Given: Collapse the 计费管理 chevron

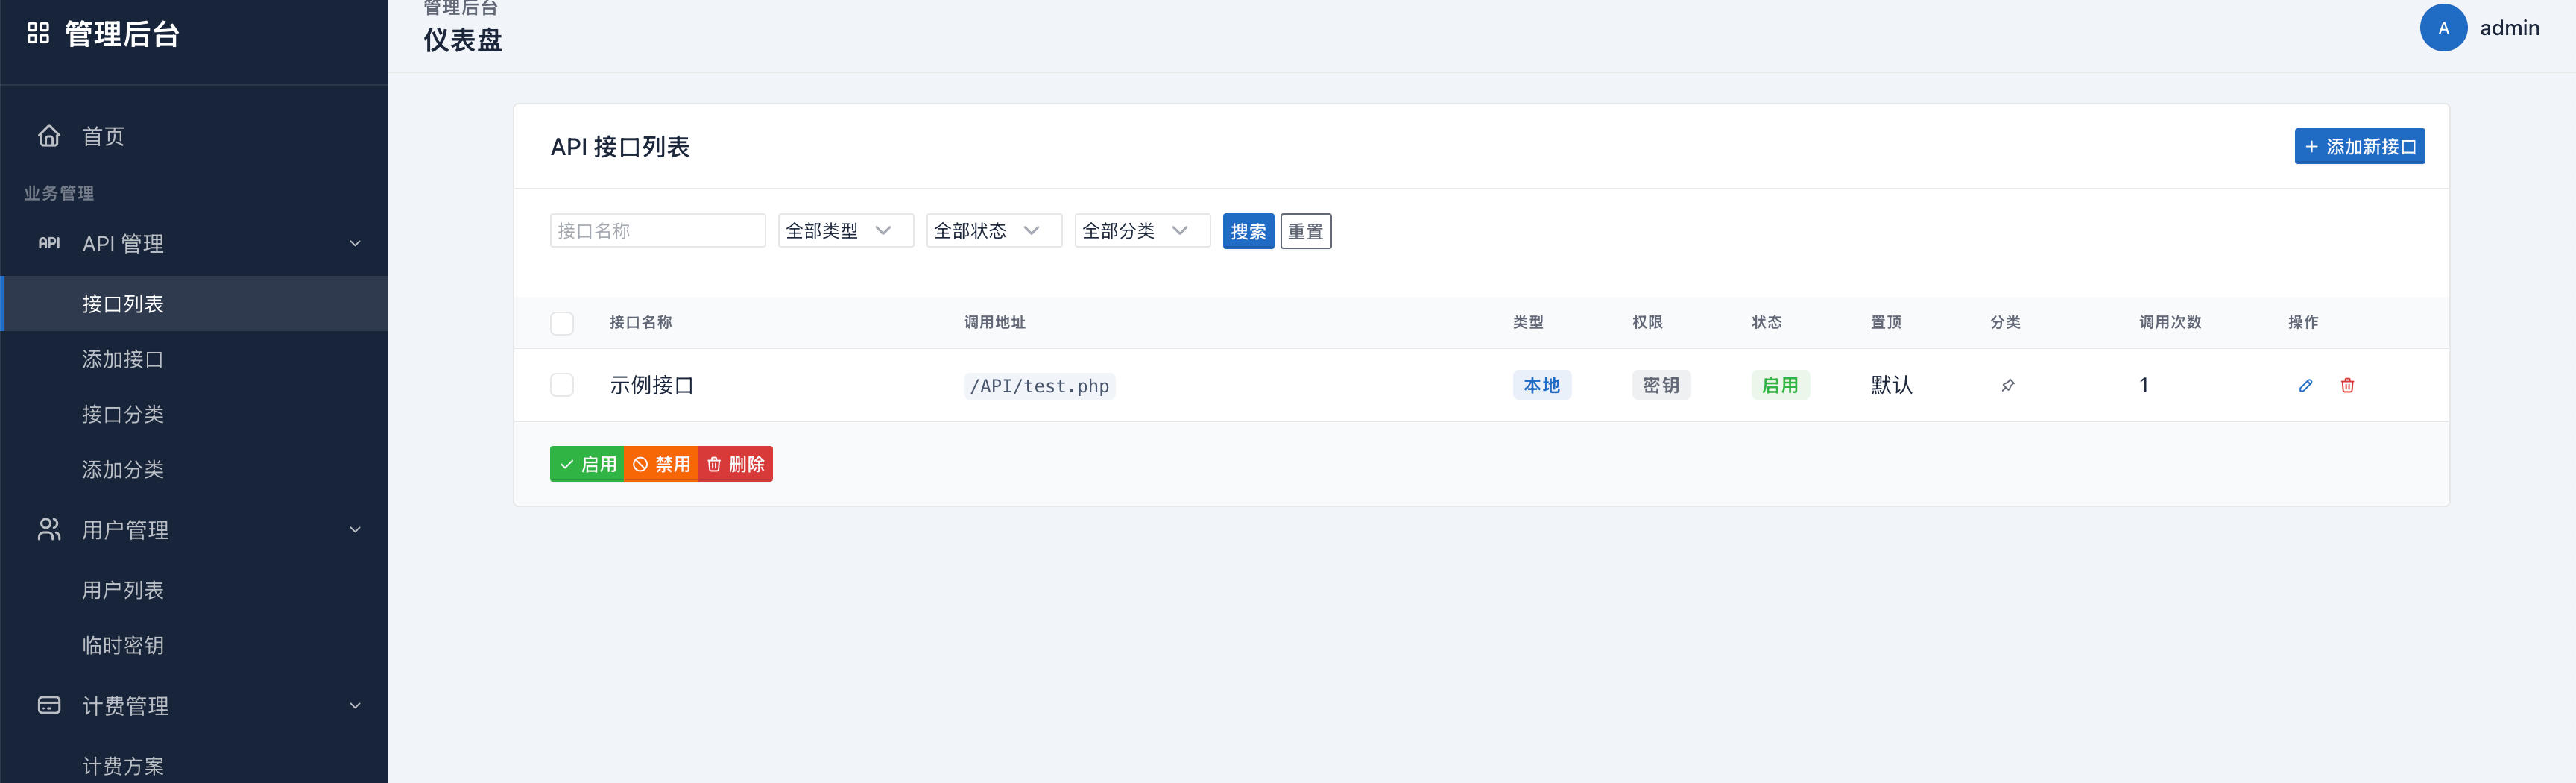Looking at the screenshot, I should (355, 705).
